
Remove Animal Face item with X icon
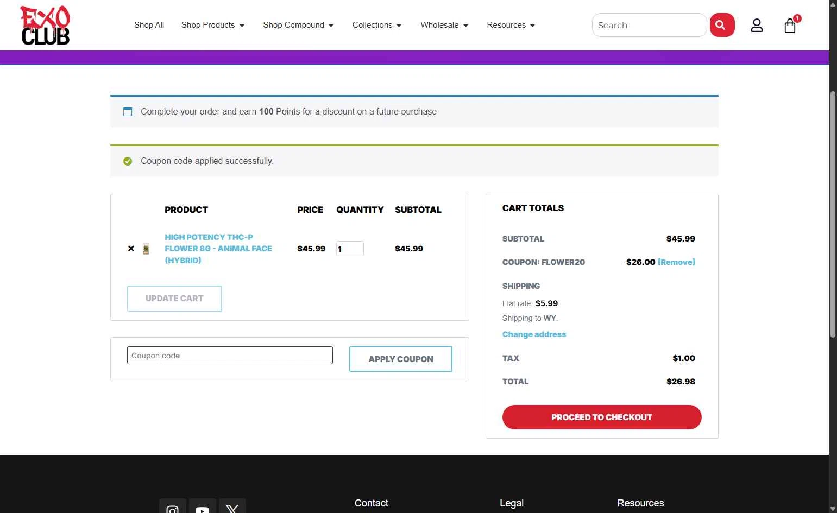[x=131, y=249]
